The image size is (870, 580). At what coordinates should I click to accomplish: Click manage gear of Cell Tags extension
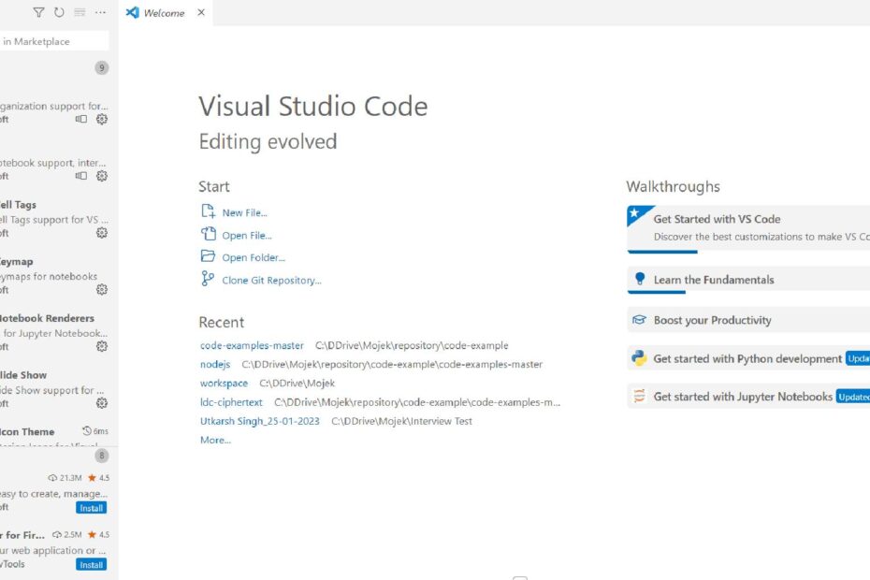point(102,233)
